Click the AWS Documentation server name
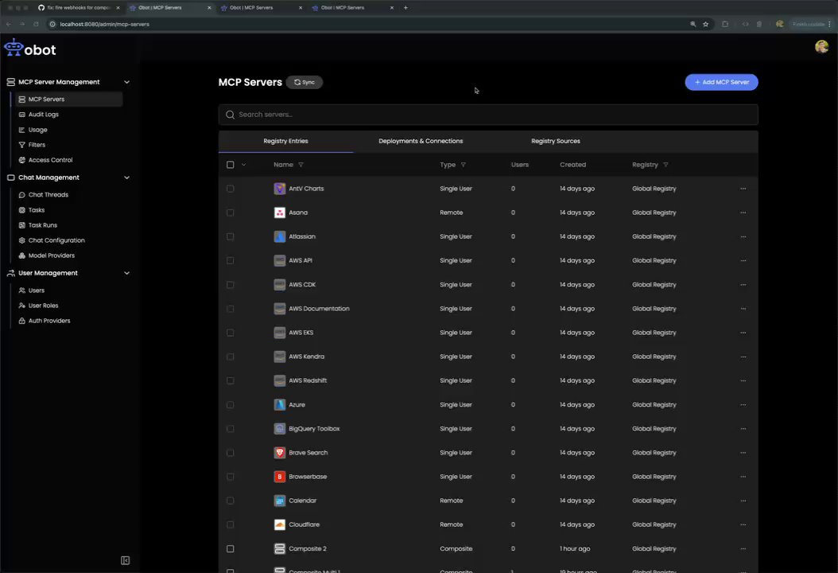The width and height of the screenshot is (838, 573). [x=319, y=309]
